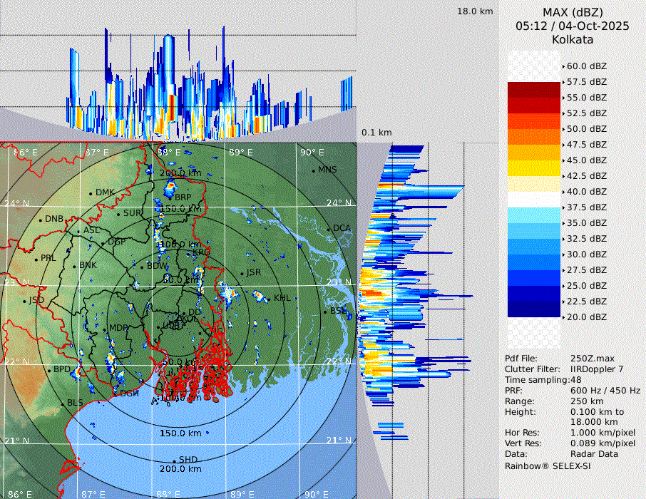This screenshot has width=646, height=499.
Task: Click the MNS station marker dot
Action: click(314, 170)
